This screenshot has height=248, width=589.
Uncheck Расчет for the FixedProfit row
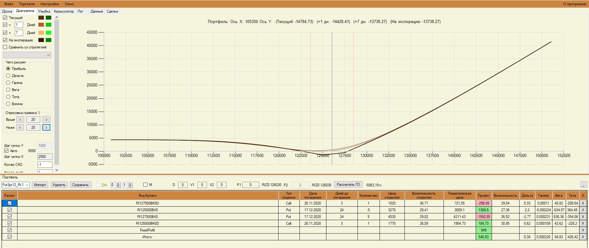pos(10,230)
